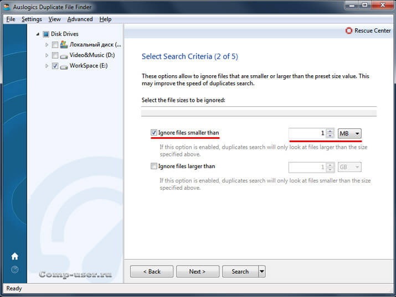Click the round scheduler icon below Home
396x297 pixels.
[x=14, y=269]
